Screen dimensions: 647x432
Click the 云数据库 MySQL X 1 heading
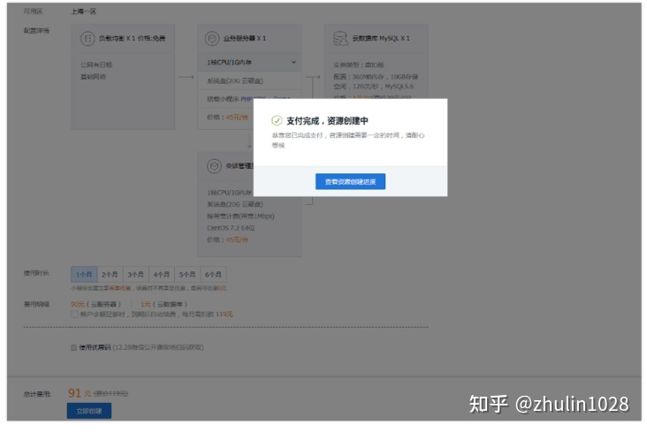(x=380, y=38)
